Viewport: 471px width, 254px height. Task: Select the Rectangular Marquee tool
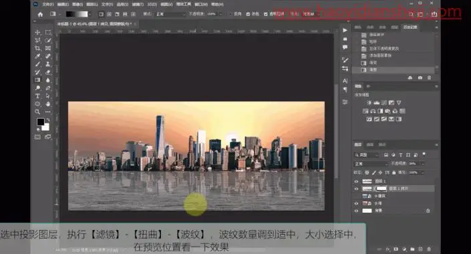pos(47,33)
